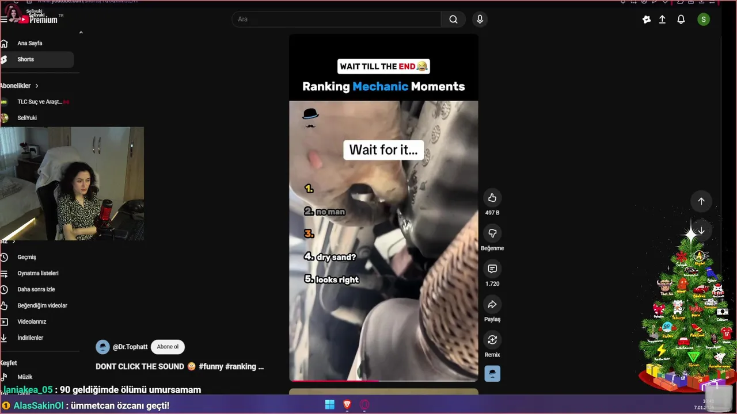Click the search magnifier button
Screen dimensions: 737x414
[454, 20]
